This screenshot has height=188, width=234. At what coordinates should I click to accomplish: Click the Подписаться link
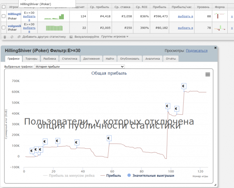pyautogui.click(x=197, y=51)
